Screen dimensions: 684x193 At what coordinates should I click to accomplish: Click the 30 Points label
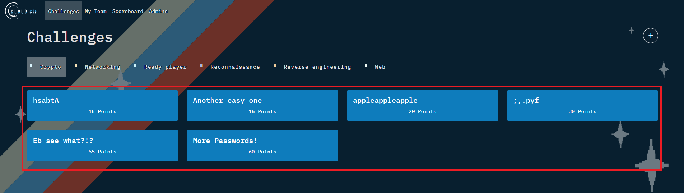pos(582,111)
